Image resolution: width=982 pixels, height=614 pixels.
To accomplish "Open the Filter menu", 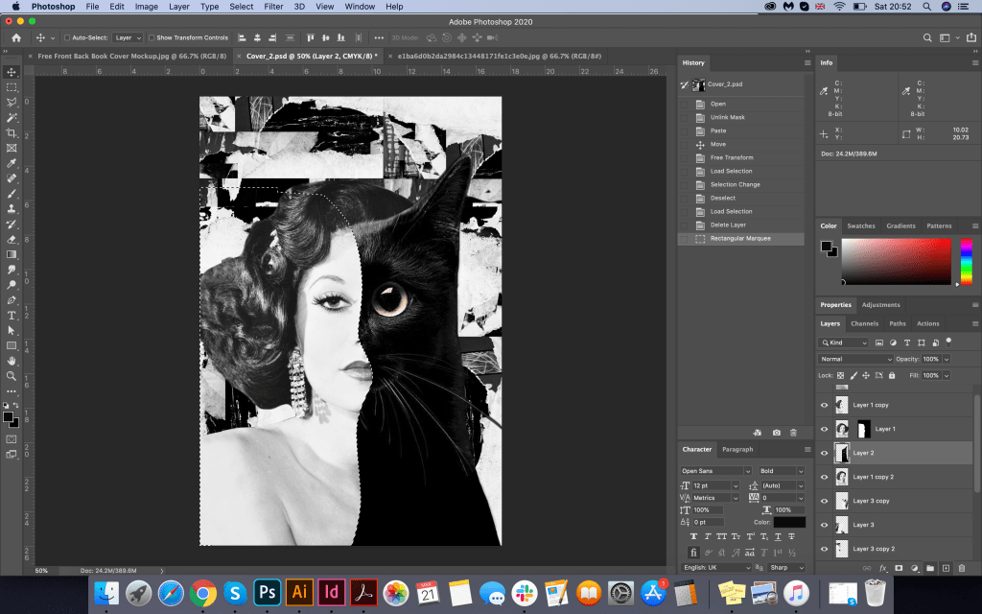I will [273, 7].
